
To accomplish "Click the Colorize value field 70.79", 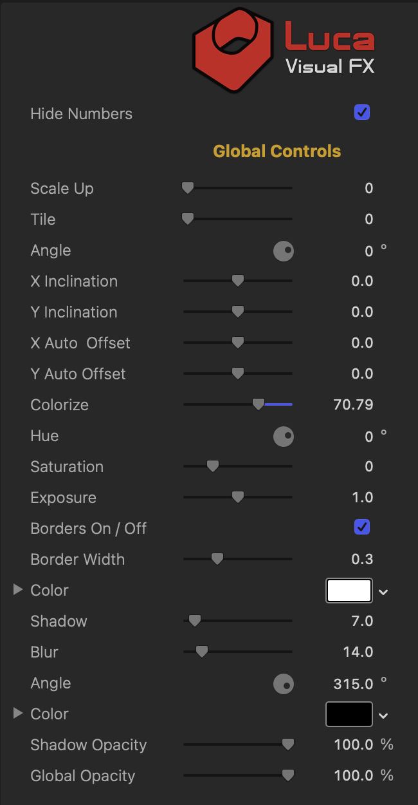I will point(353,405).
